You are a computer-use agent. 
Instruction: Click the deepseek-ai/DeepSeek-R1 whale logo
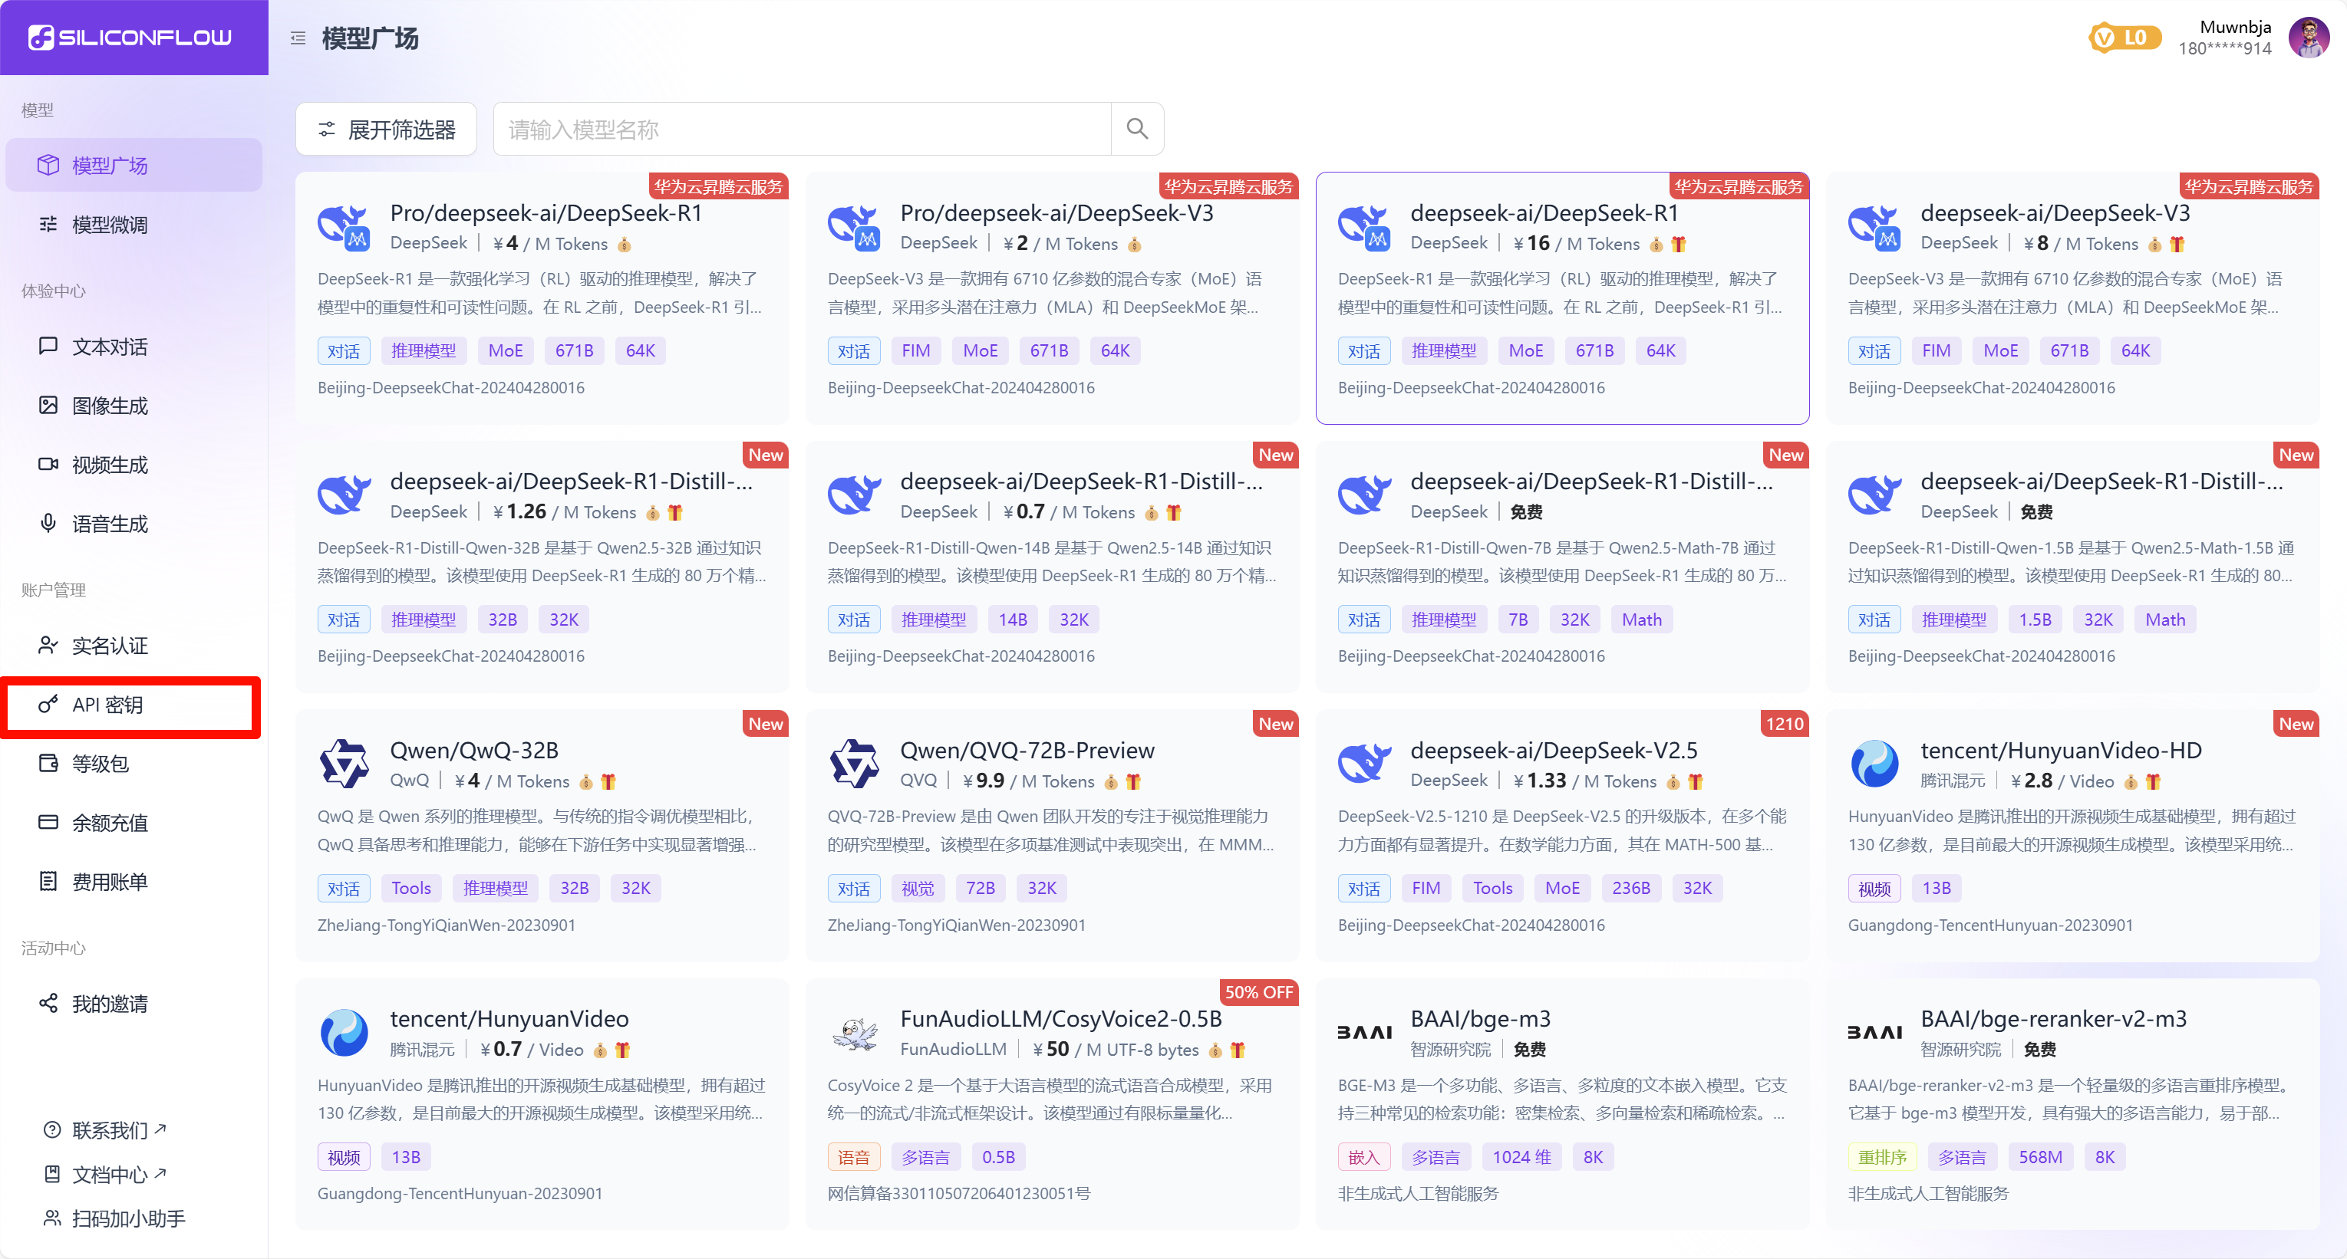click(1364, 227)
